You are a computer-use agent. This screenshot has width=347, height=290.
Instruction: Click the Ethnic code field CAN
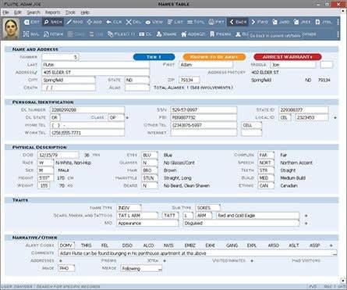click(266, 185)
